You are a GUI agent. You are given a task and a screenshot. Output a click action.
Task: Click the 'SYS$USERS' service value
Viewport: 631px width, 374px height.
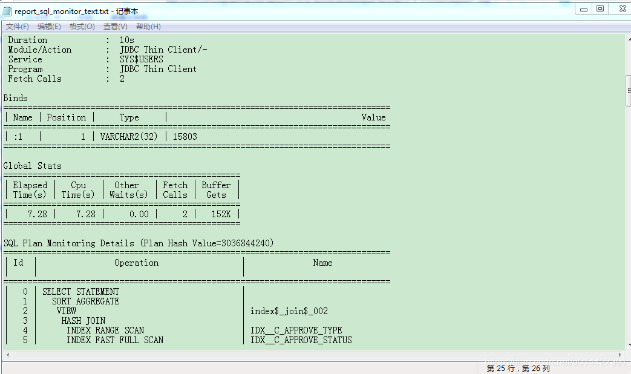point(141,59)
